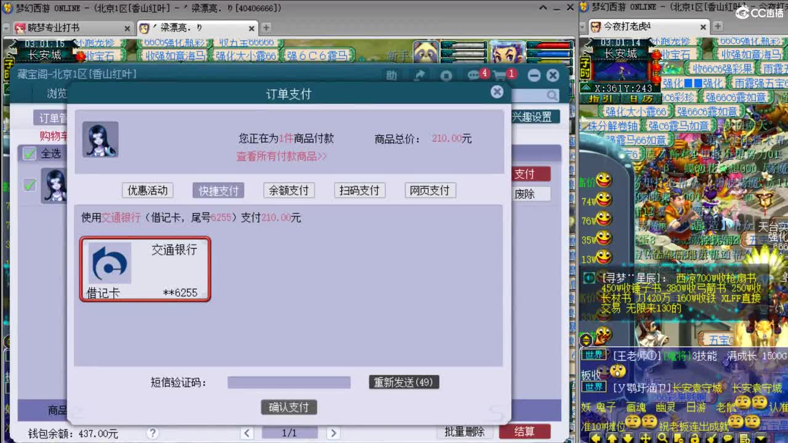Screen dimensions: 788x443
Task: Click the purple-haired character portrait icon
Action: pos(508,54)
